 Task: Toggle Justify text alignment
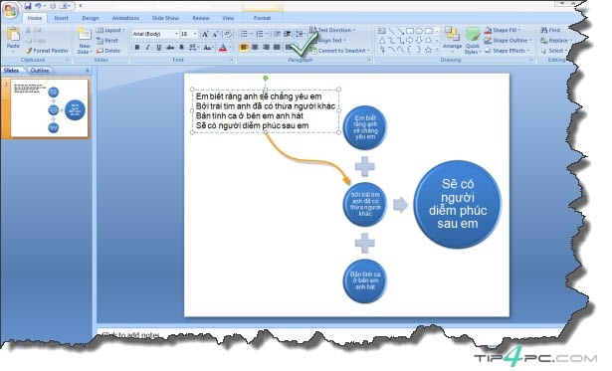(x=277, y=47)
